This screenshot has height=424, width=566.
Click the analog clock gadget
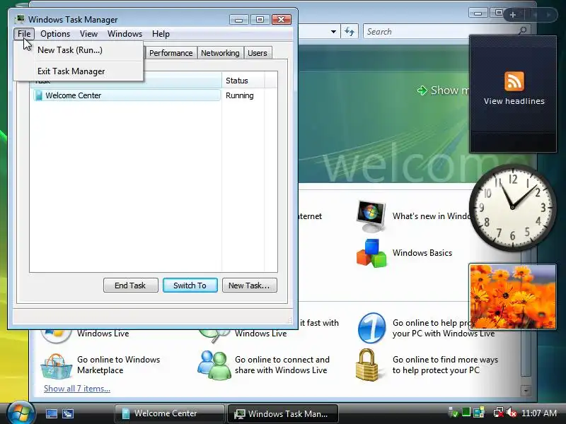[512, 207]
